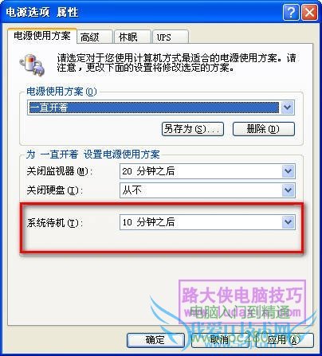Close the power options dialog
This screenshot has height=356, width=322.
tap(309, 12)
